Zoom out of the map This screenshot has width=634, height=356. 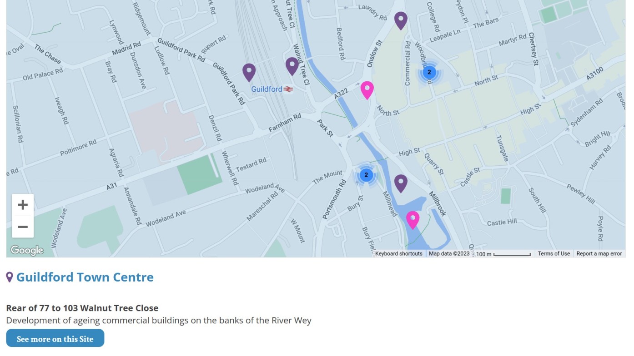click(x=23, y=227)
